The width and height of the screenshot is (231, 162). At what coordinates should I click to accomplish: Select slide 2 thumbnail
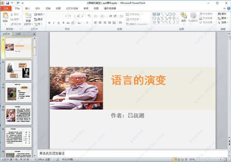(x=18, y=70)
